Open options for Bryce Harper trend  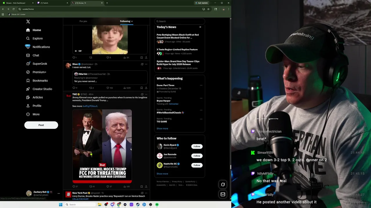click(201, 98)
